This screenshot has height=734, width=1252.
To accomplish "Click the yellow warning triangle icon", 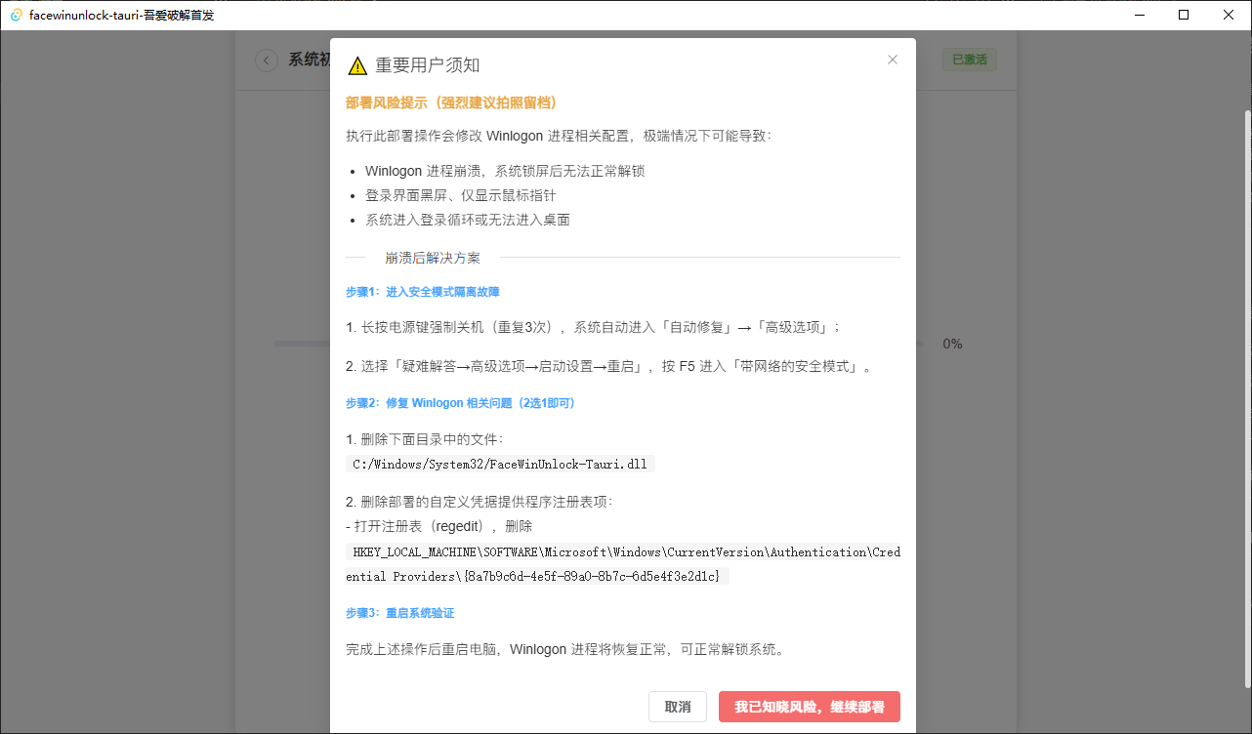I will [357, 66].
